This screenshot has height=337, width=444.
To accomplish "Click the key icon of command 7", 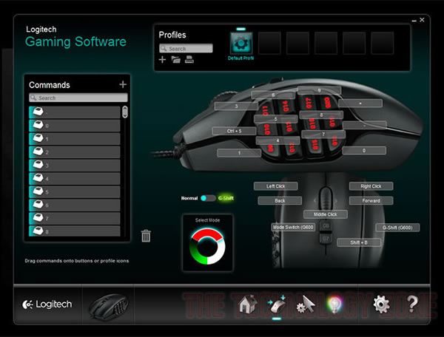I will click(x=38, y=218).
